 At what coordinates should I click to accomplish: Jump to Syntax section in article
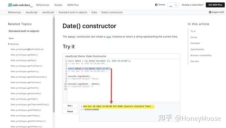point(194,37)
